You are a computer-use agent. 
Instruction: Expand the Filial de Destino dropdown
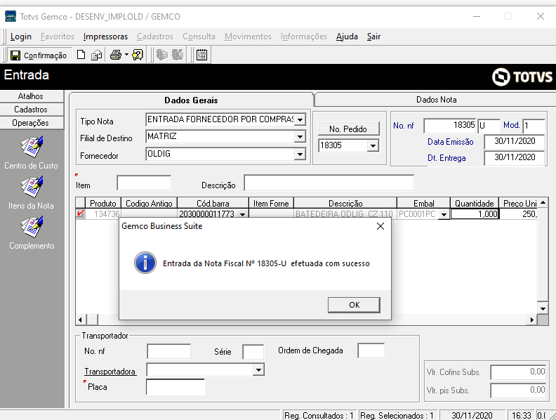point(300,136)
